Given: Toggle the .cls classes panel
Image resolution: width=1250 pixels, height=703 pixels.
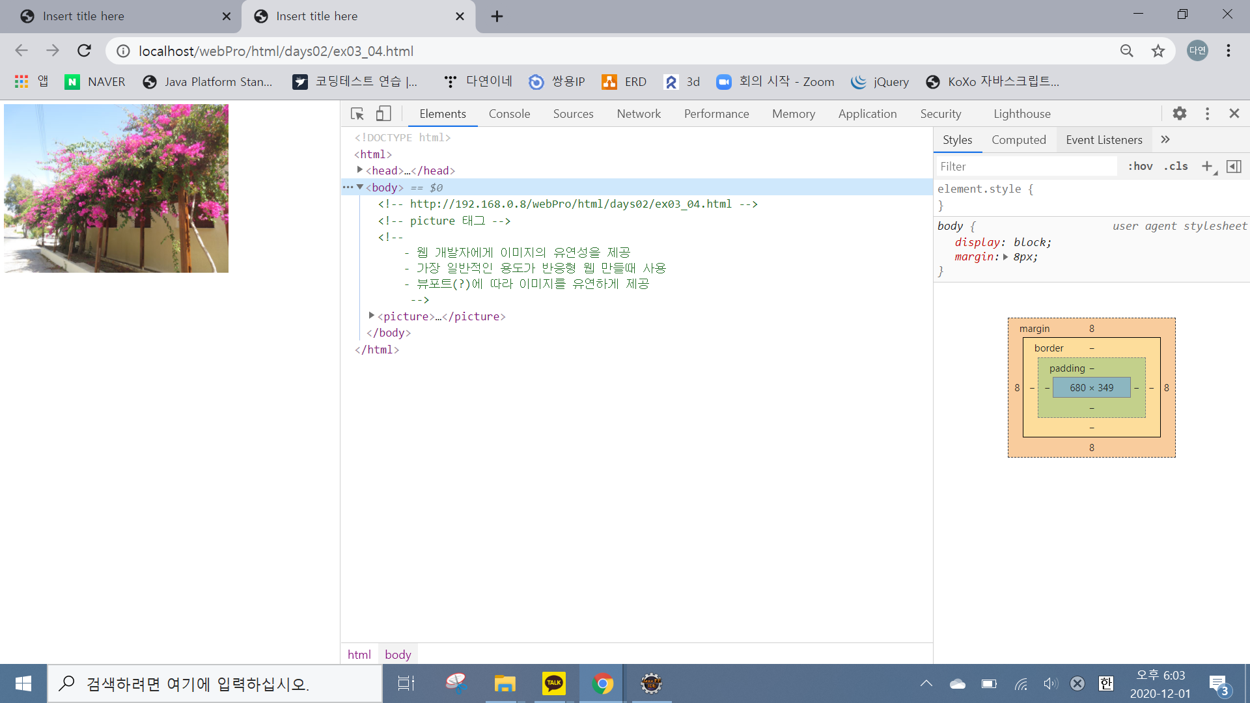Looking at the screenshot, I should 1176,167.
